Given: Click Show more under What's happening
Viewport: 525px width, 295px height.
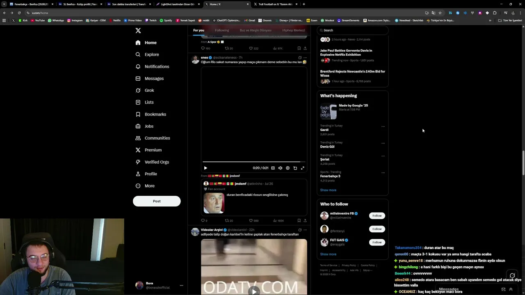Looking at the screenshot, I should coord(328,190).
